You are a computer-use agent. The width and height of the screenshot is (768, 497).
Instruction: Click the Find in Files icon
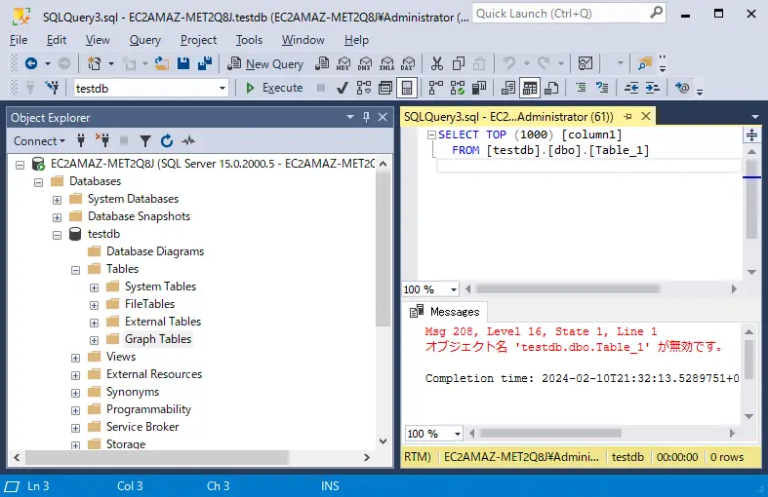point(645,63)
